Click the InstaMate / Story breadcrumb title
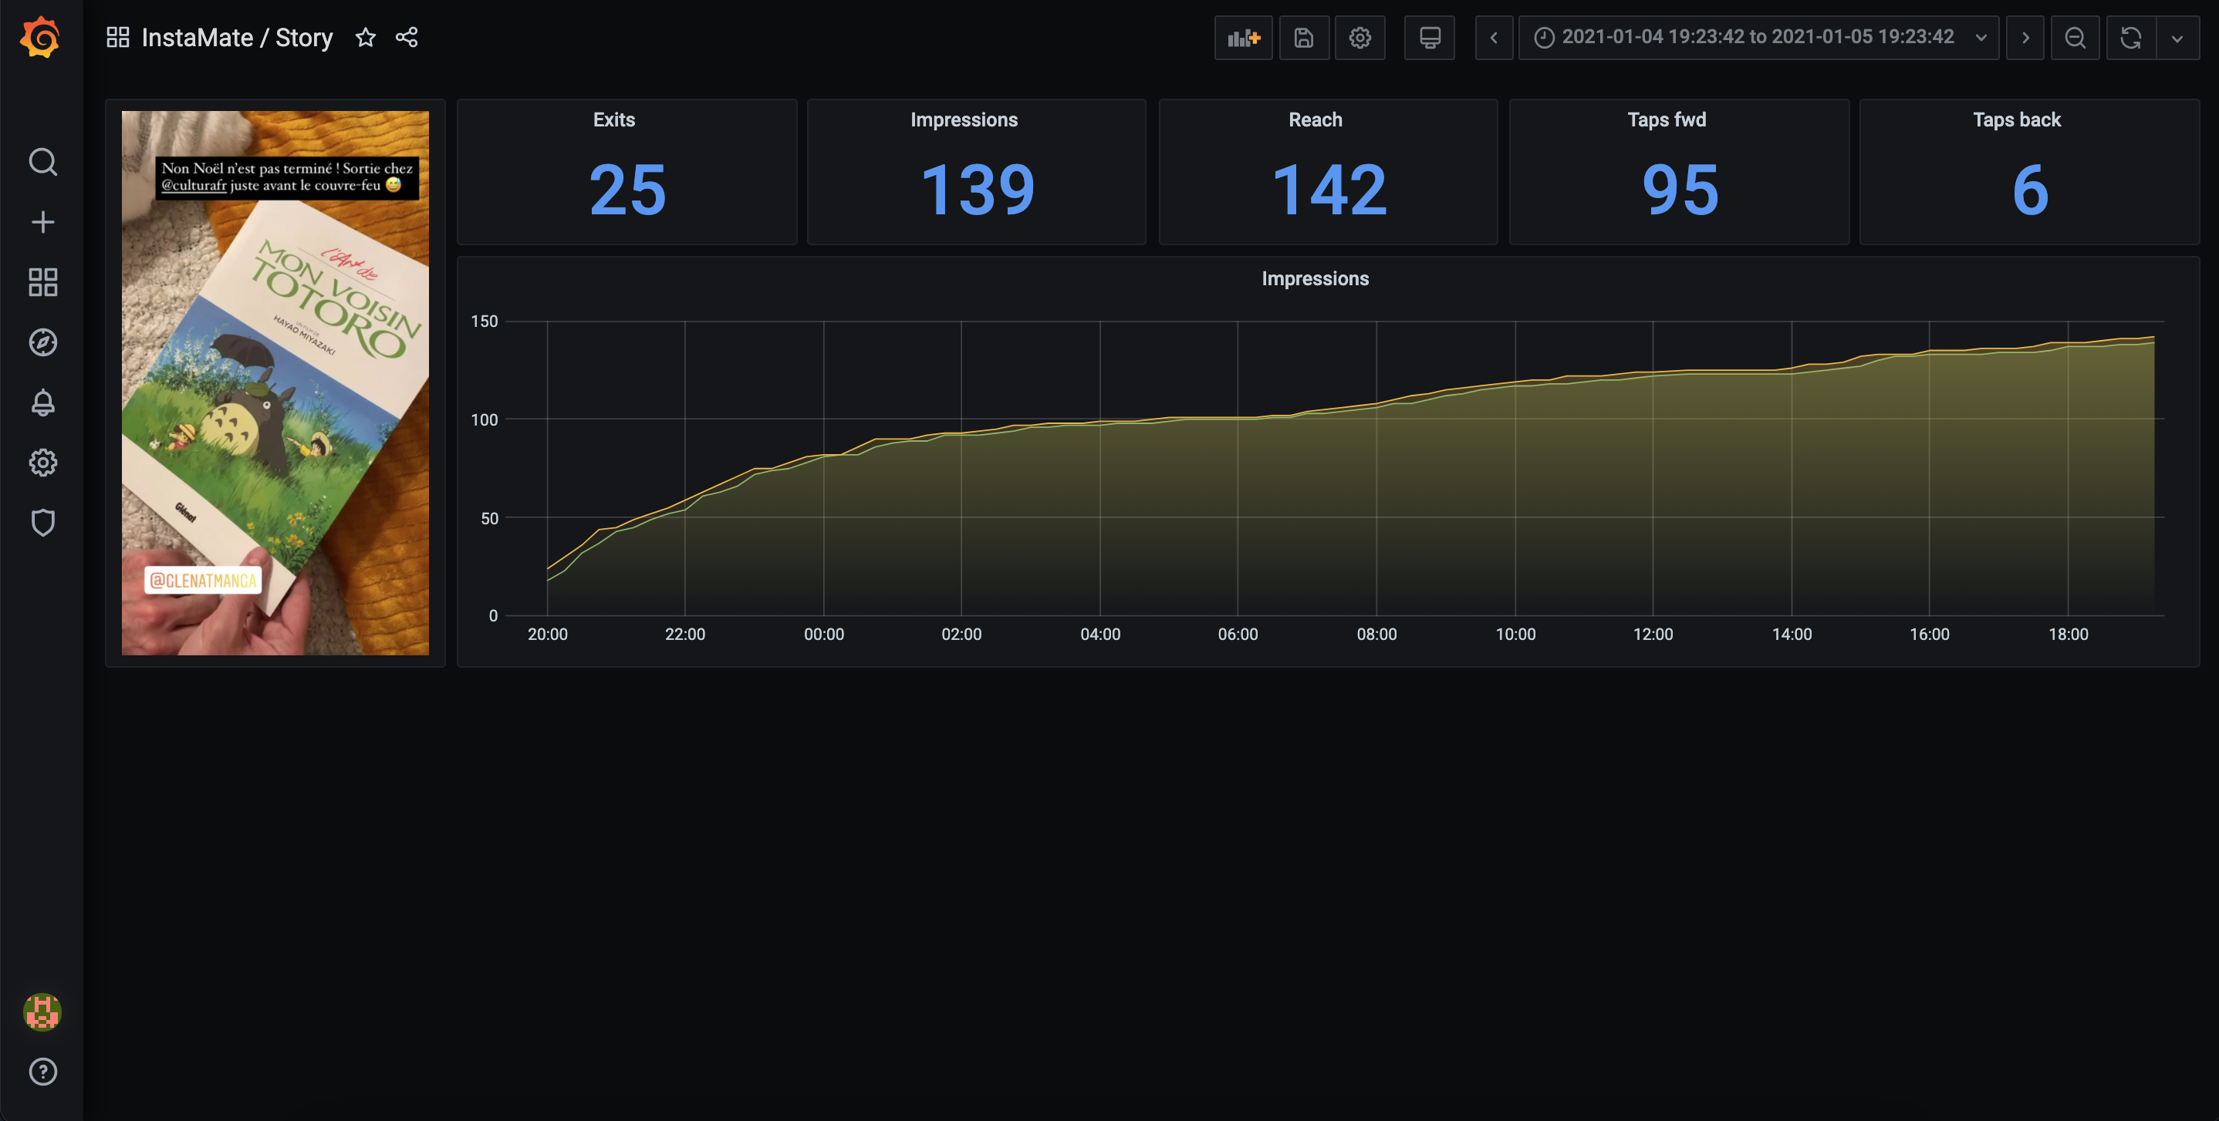 click(x=237, y=38)
